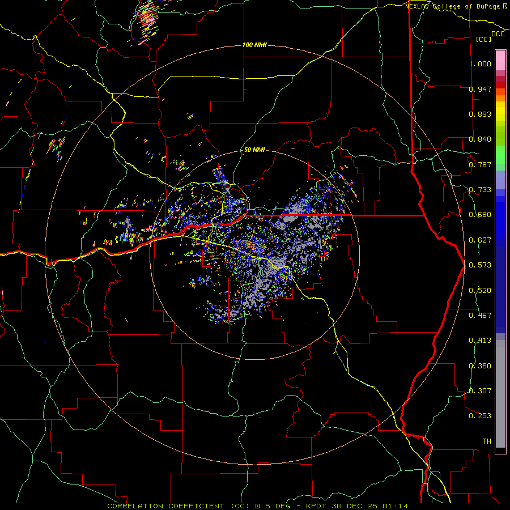Click the 0.520 scale value
The width and height of the screenshot is (510, 510).
click(480, 291)
